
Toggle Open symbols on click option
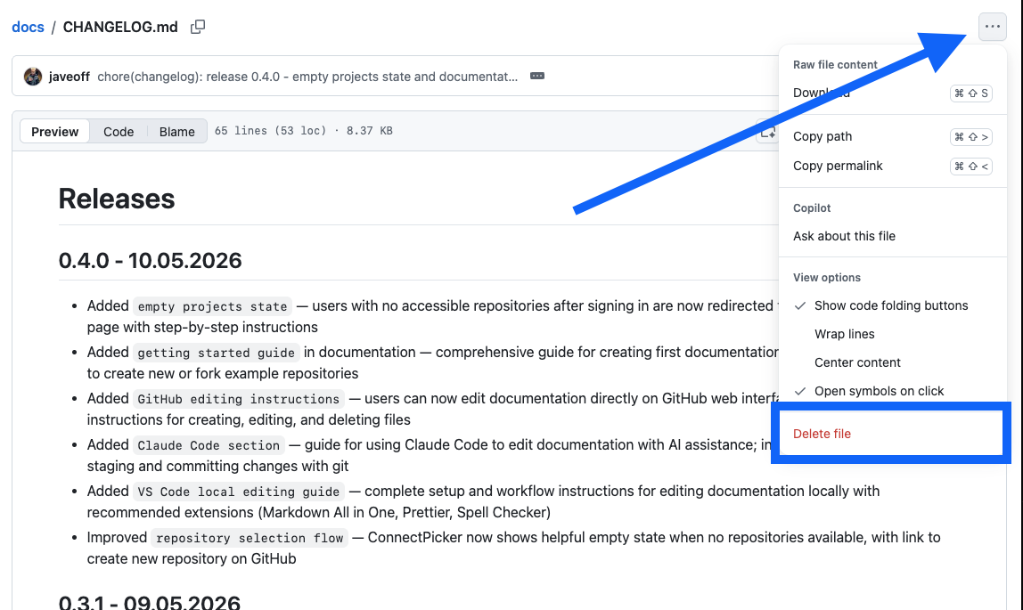tap(892, 391)
